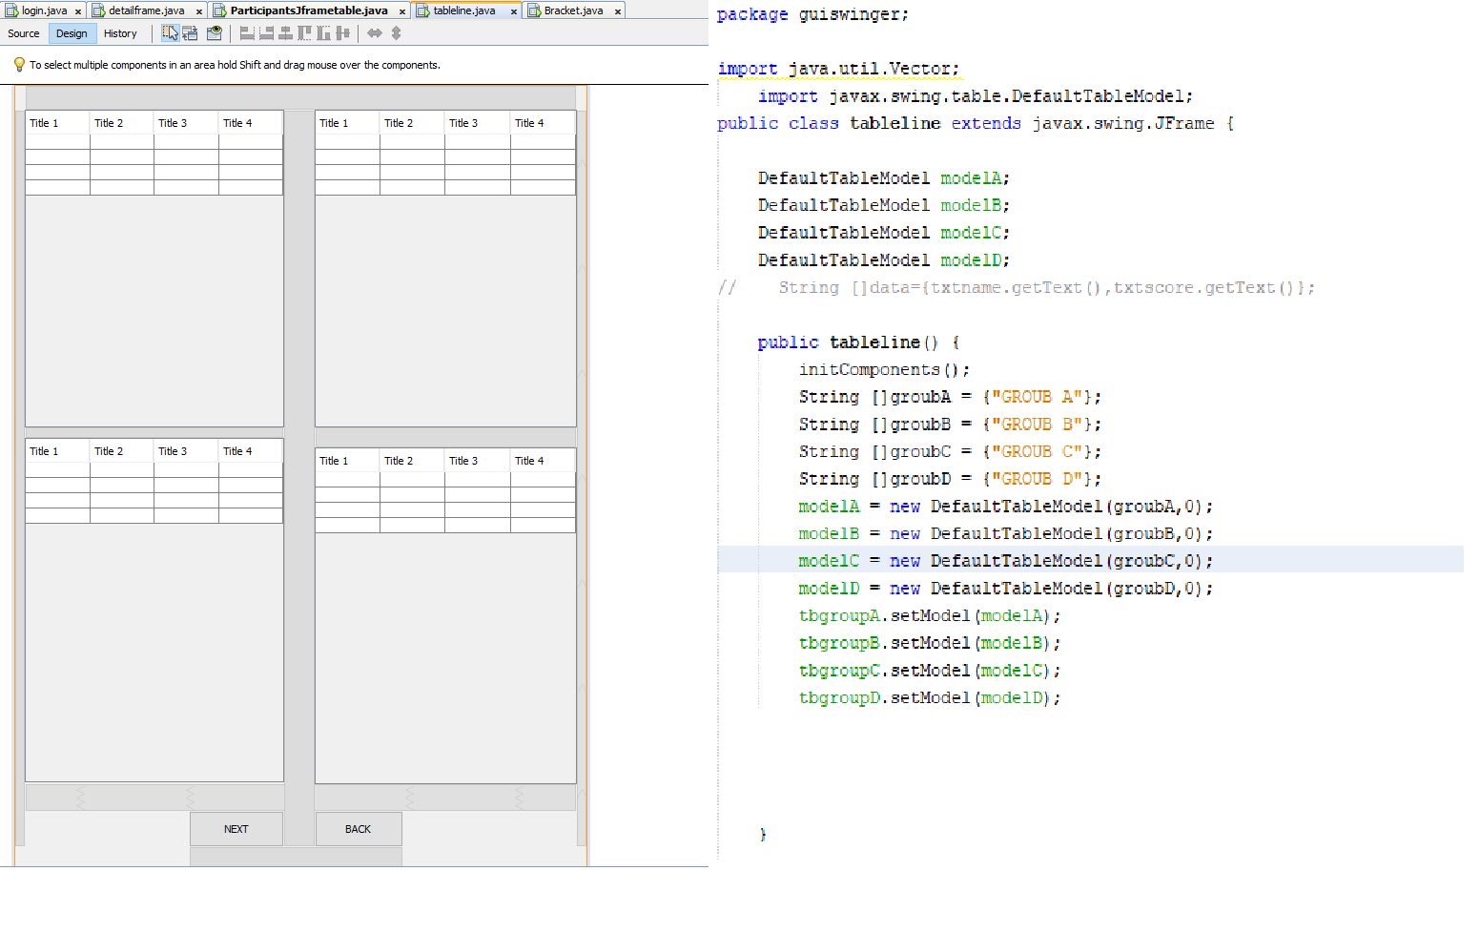
Task: Open the History view
Action: (x=120, y=33)
